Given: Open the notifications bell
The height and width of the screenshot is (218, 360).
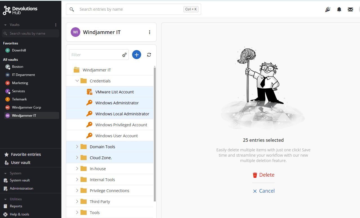Looking at the screenshot, I should 339,10.
